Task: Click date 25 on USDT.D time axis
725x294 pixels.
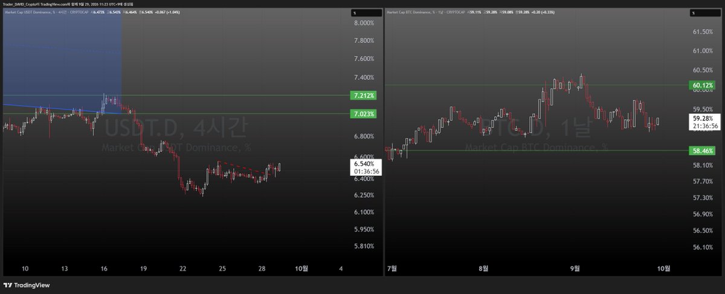Action: coord(222,268)
